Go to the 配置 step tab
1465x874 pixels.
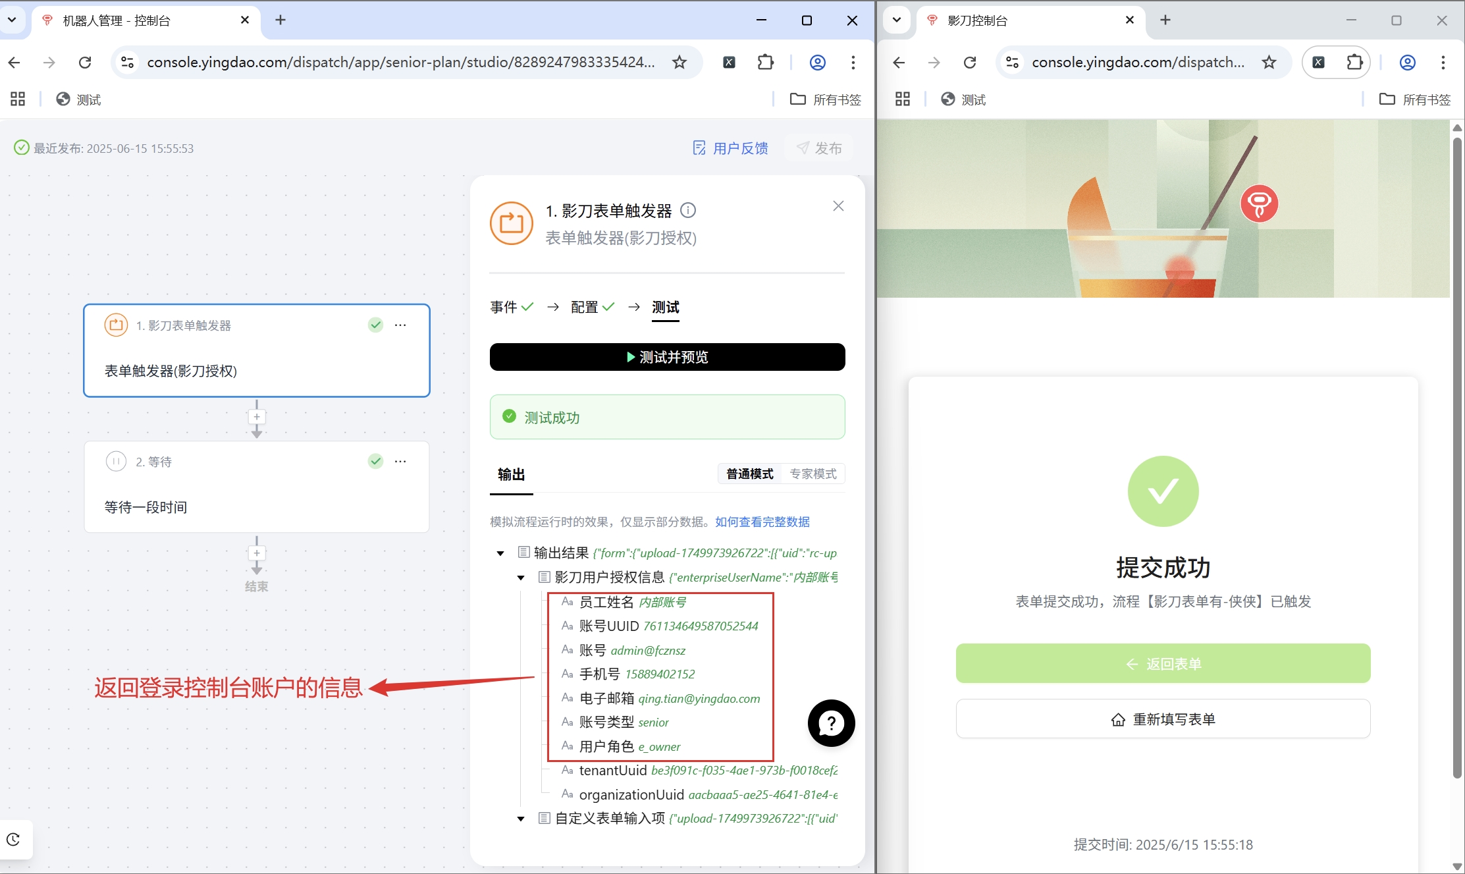point(585,307)
